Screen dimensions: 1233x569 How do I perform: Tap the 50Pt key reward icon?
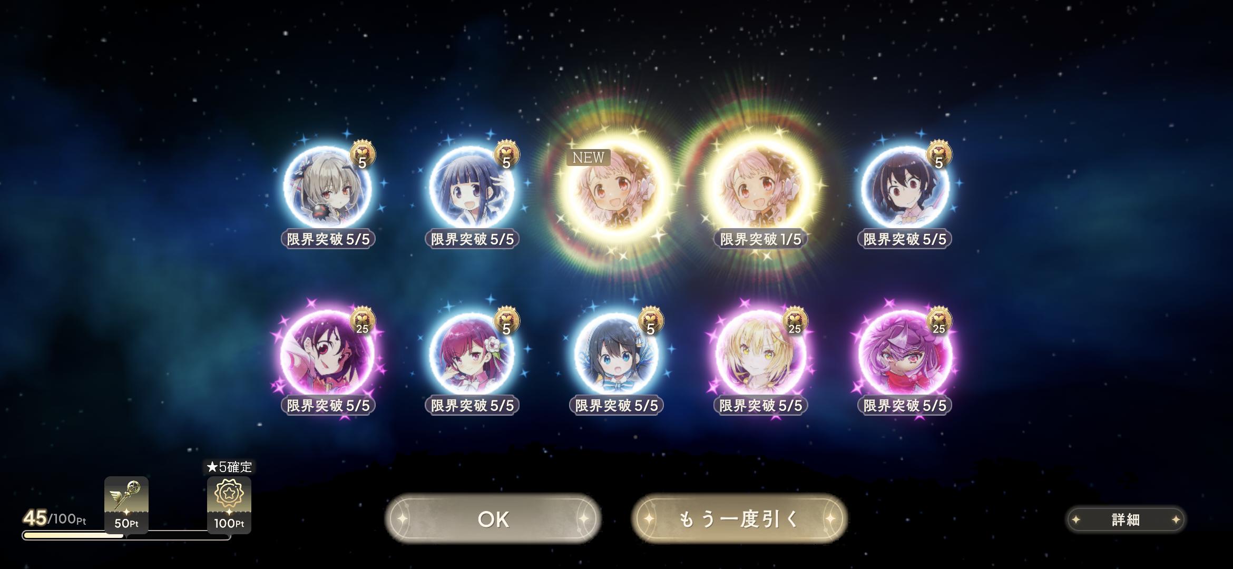tap(126, 504)
